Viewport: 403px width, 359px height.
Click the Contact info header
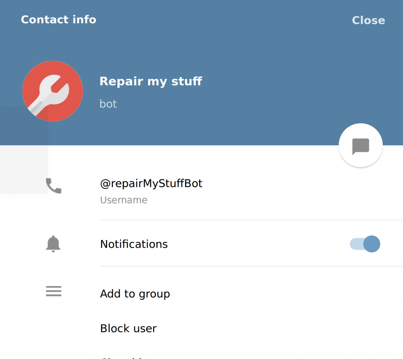(58, 20)
